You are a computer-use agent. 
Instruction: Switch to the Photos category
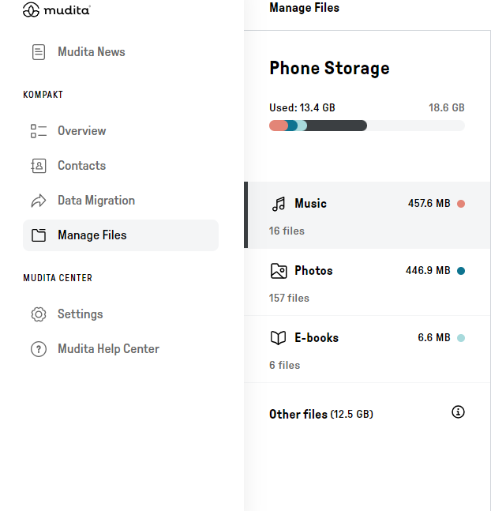pyautogui.click(x=367, y=282)
